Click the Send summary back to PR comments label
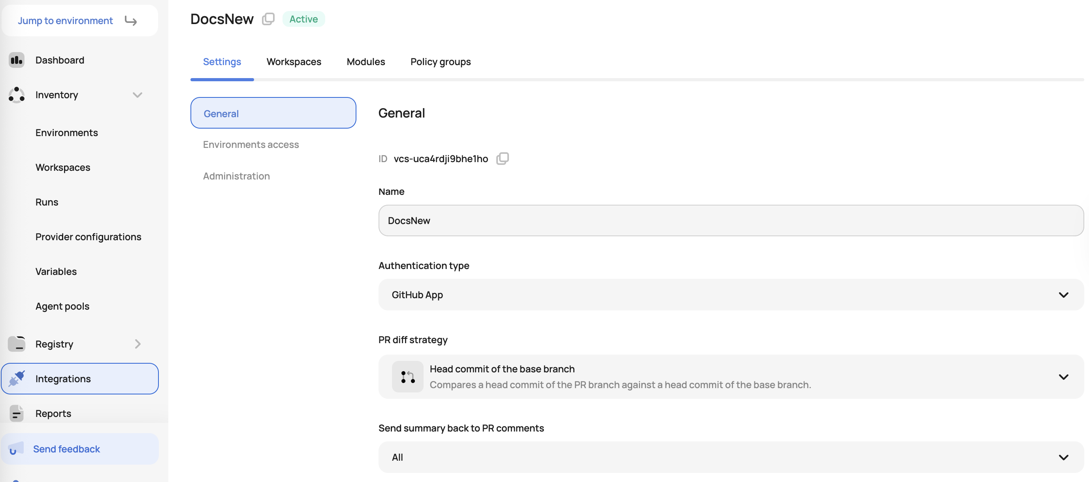The image size is (1089, 482). pyautogui.click(x=461, y=428)
